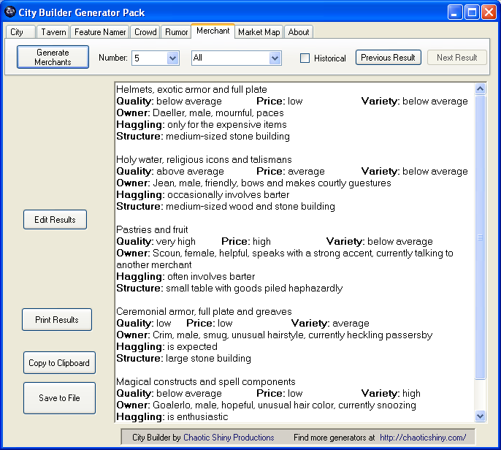This screenshot has width=501, height=450.
Task: Click the Print Results button
Action: pyautogui.click(x=57, y=320)
